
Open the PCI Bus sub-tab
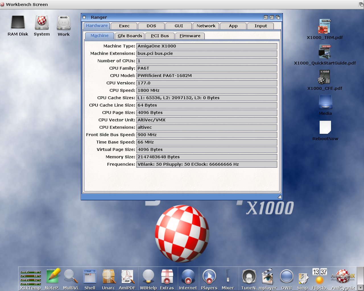click(160, 36)
